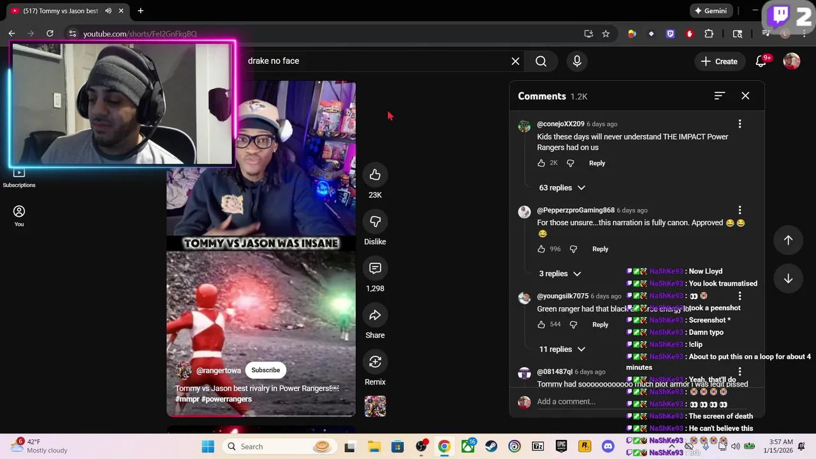Screen dimensions: 816x459
Task: Reload the current page
Action: pos(50,33)
